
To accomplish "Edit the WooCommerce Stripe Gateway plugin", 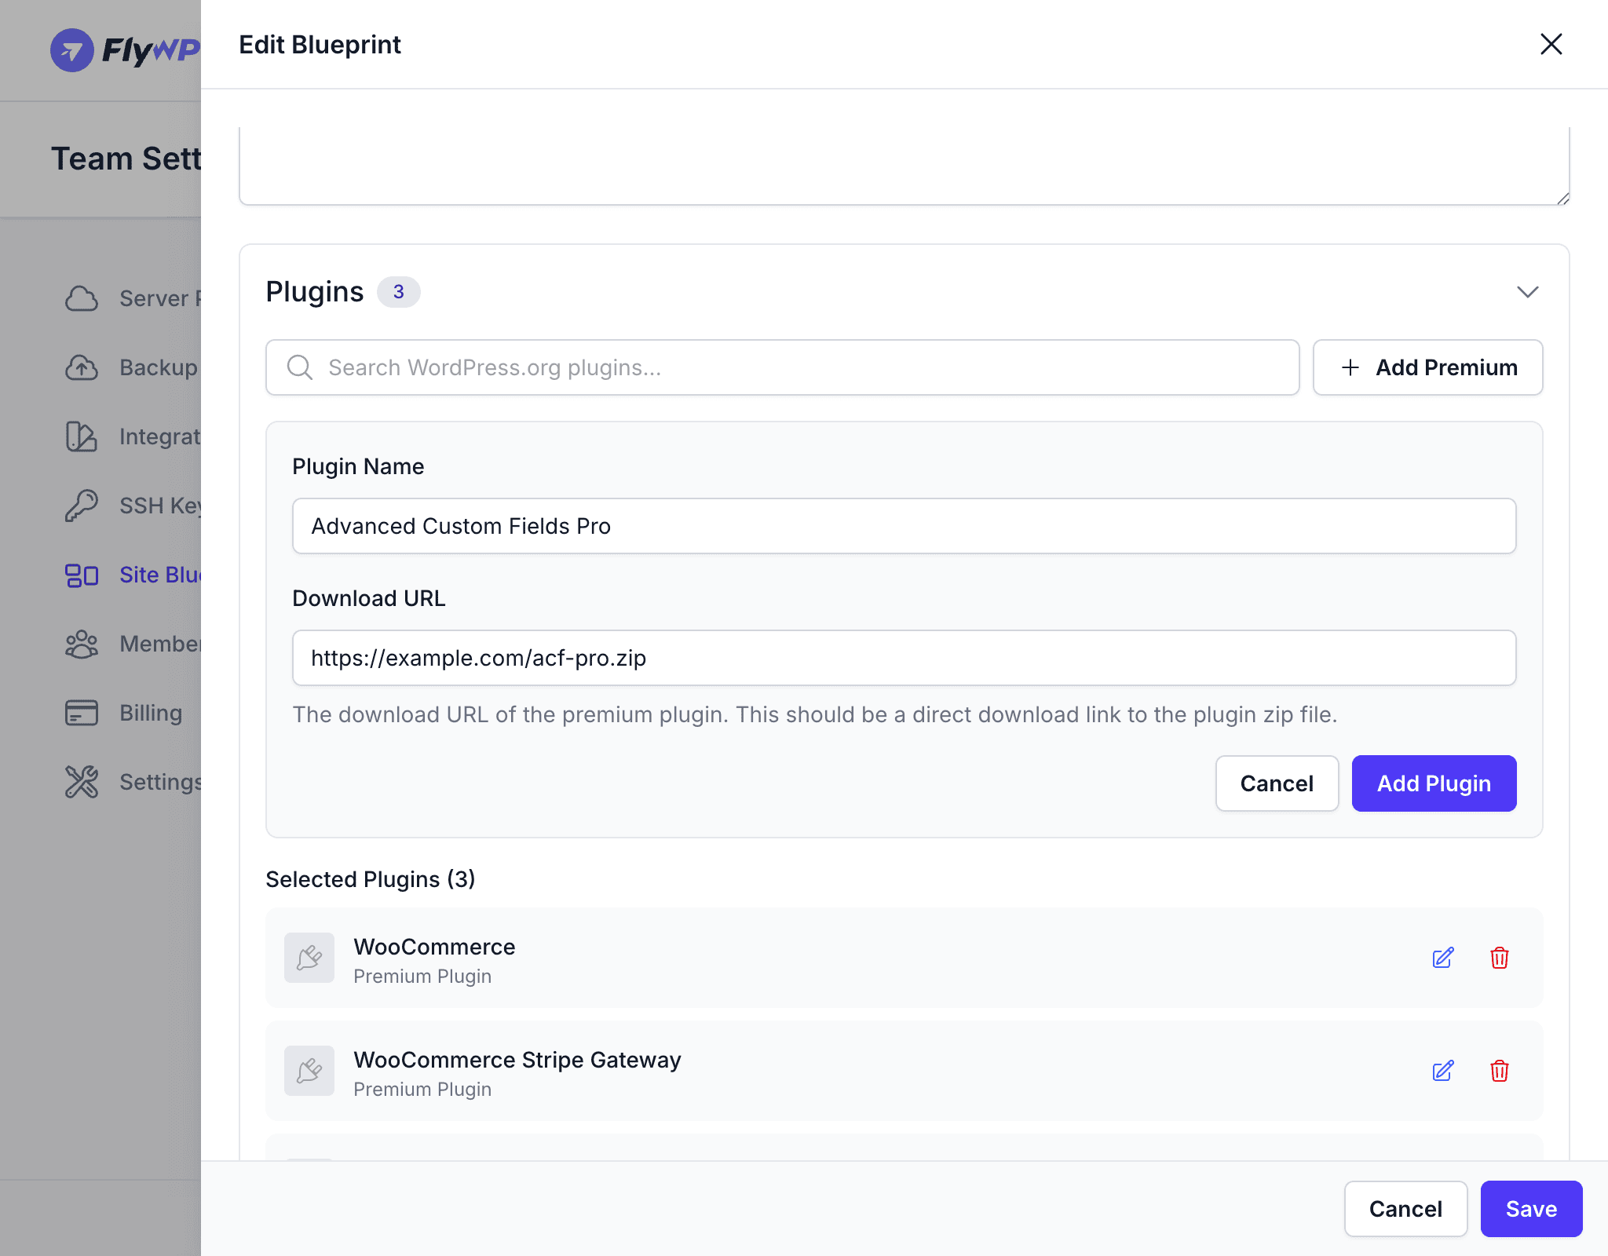I will (1443, 1071).
